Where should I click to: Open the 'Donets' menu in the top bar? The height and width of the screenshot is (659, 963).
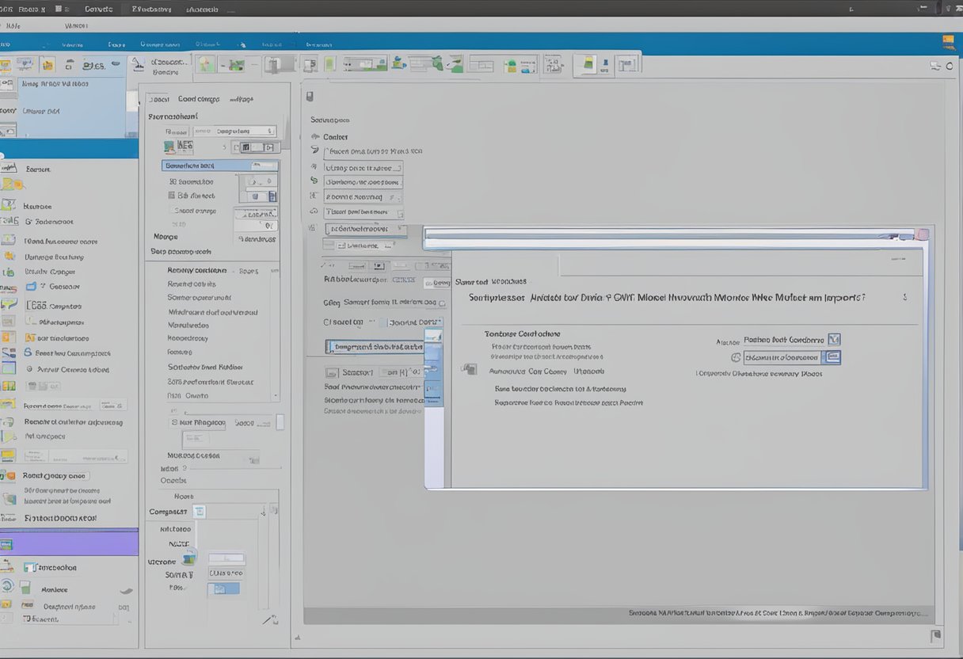(x=98, y=10)
